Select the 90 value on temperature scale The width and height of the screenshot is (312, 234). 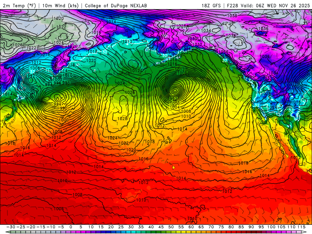[x=251, y=227]
